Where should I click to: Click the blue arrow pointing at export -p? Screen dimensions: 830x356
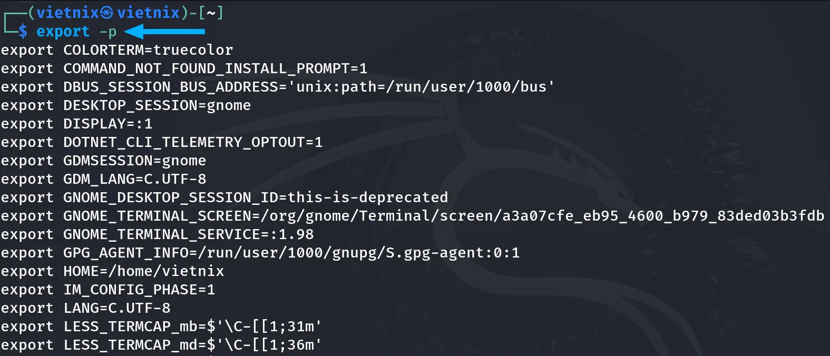(x=164, y=31)
